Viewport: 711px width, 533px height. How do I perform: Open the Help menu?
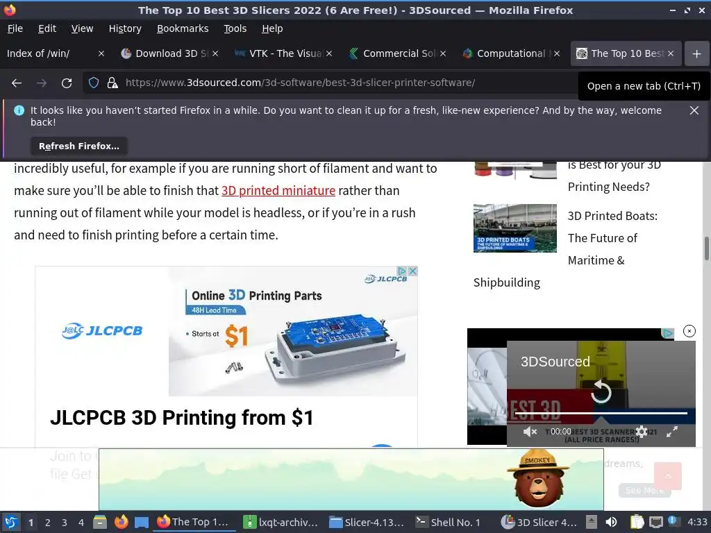coord(272,28)
